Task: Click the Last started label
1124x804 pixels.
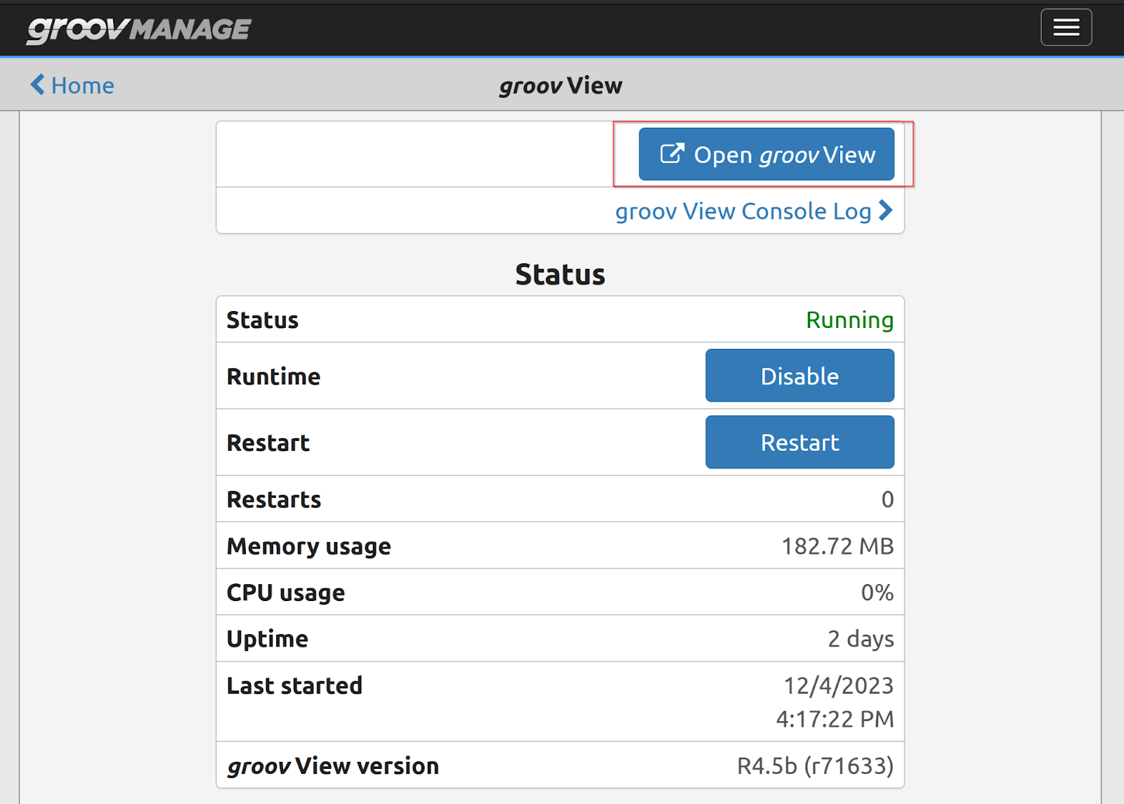Action: tap(294, 685)
